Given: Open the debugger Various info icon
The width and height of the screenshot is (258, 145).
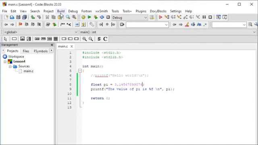Looking at the screenshot, I should pos(225,17).
